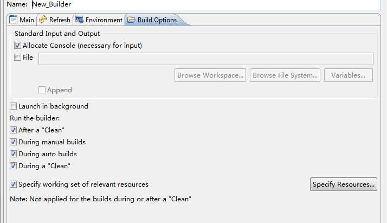387x223 pixels.
Task: Toggle During manual builds checkbox
Action: [x=14, y=142]
